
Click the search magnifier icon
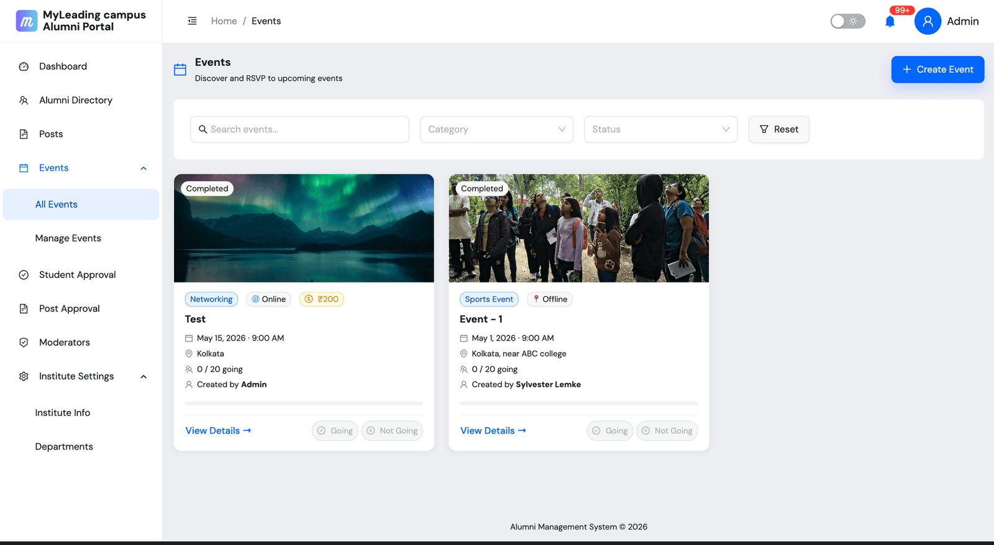click(x=203, y=129)
